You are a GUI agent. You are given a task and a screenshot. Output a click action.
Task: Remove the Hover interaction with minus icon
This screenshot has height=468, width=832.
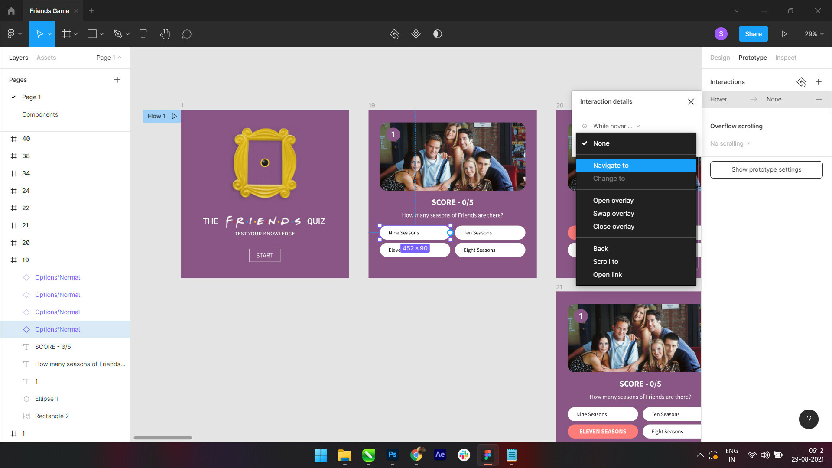819,99
